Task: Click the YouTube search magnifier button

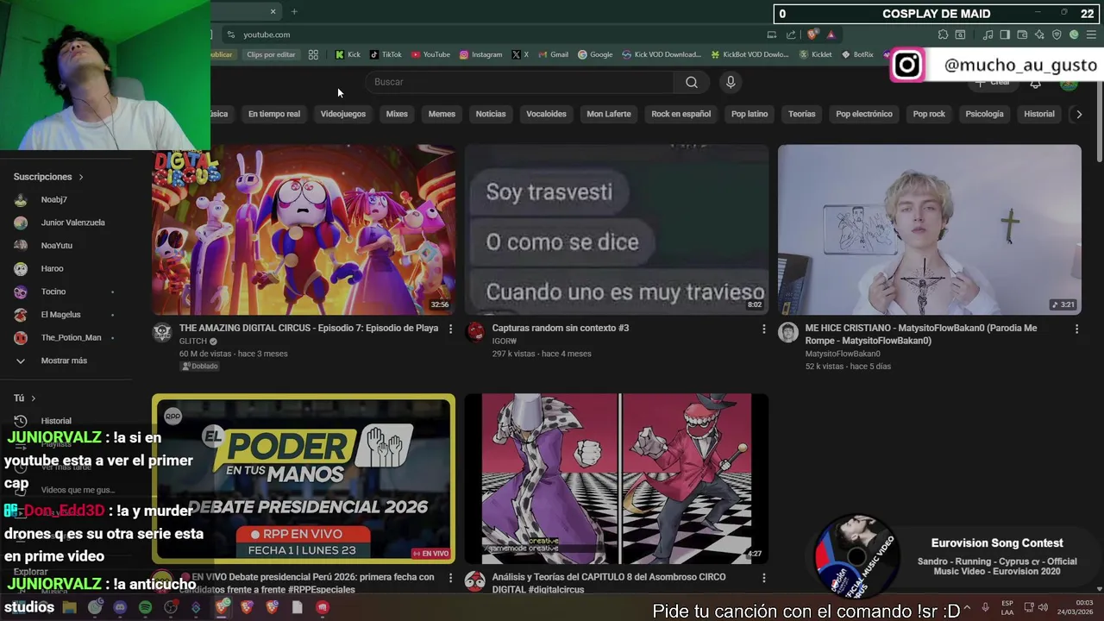Action: [691, 82]
